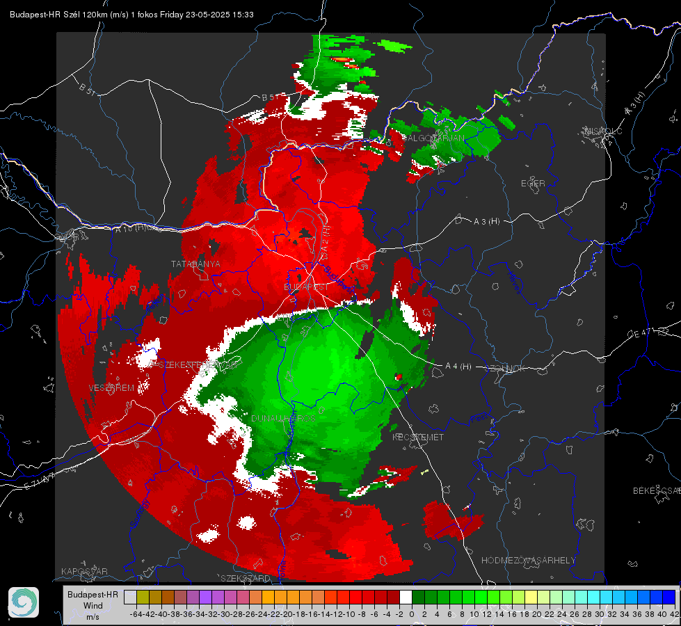Screen dimensions: 681x626
Task: Click the radar title text with date 23-05-2025 15:33
Action: [131, 15]
